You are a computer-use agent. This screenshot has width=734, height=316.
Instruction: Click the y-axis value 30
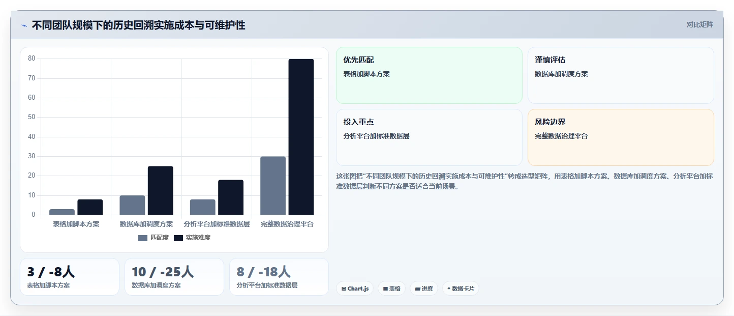[x=32, y=156]
